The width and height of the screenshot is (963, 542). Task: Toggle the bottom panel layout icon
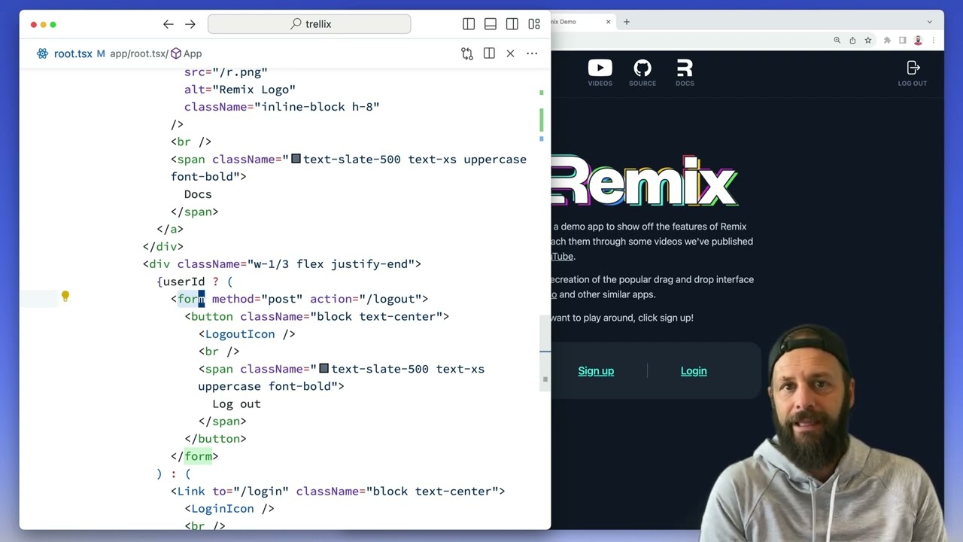coord(491,24)
